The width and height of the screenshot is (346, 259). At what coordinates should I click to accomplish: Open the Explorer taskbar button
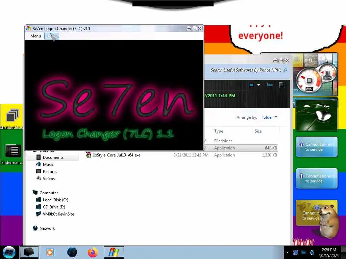pyautogui.click(x=29, y=252)
